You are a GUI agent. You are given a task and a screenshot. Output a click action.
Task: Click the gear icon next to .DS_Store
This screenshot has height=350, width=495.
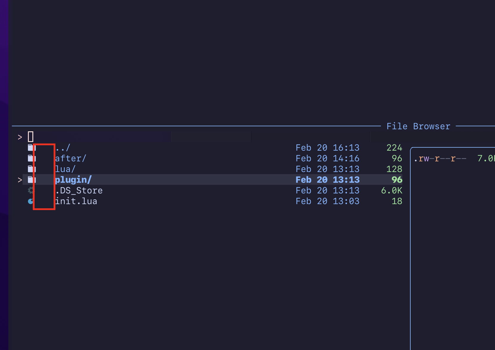point(31,190)
